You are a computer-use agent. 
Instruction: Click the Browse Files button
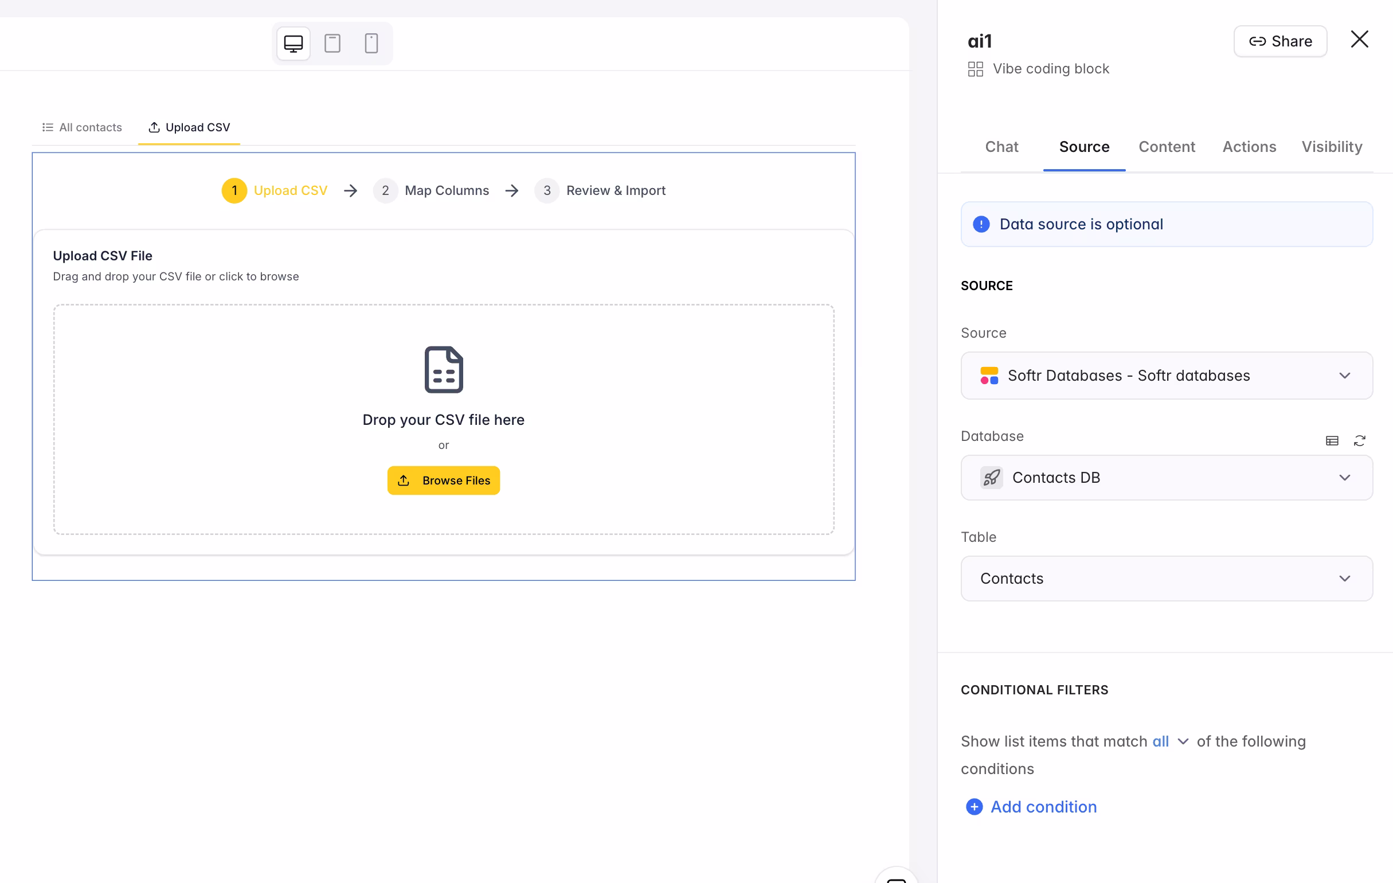pyautogui.click(x=443, y=480)
